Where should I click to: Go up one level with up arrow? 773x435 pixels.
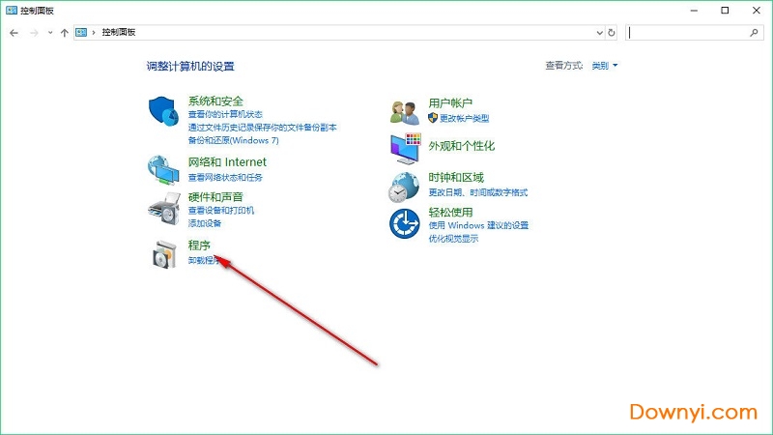pos(64,32)
